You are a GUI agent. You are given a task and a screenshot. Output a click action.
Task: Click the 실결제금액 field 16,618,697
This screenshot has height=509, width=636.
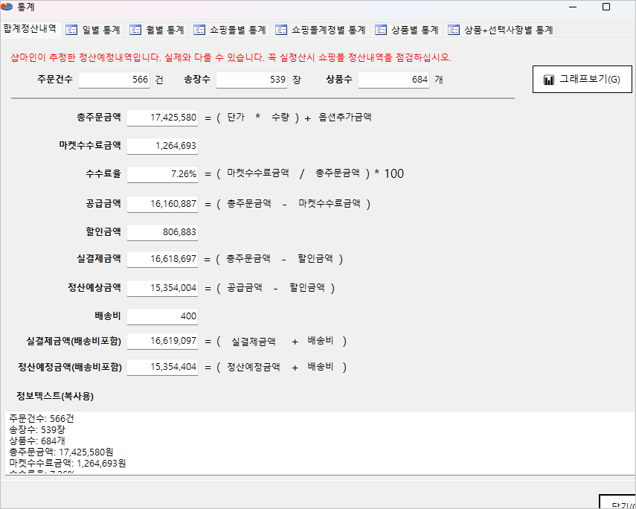coord(162,259)
